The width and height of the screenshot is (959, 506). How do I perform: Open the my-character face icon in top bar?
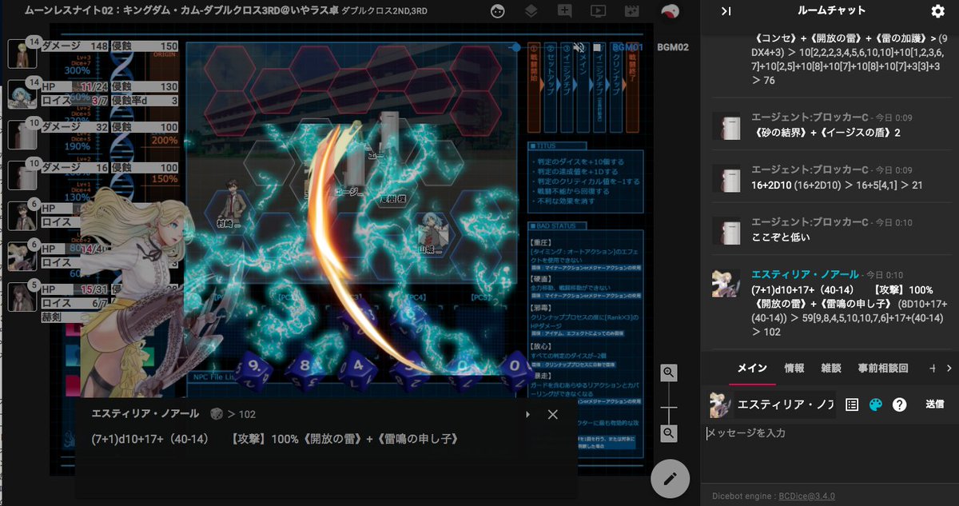(x=498, y=11)
